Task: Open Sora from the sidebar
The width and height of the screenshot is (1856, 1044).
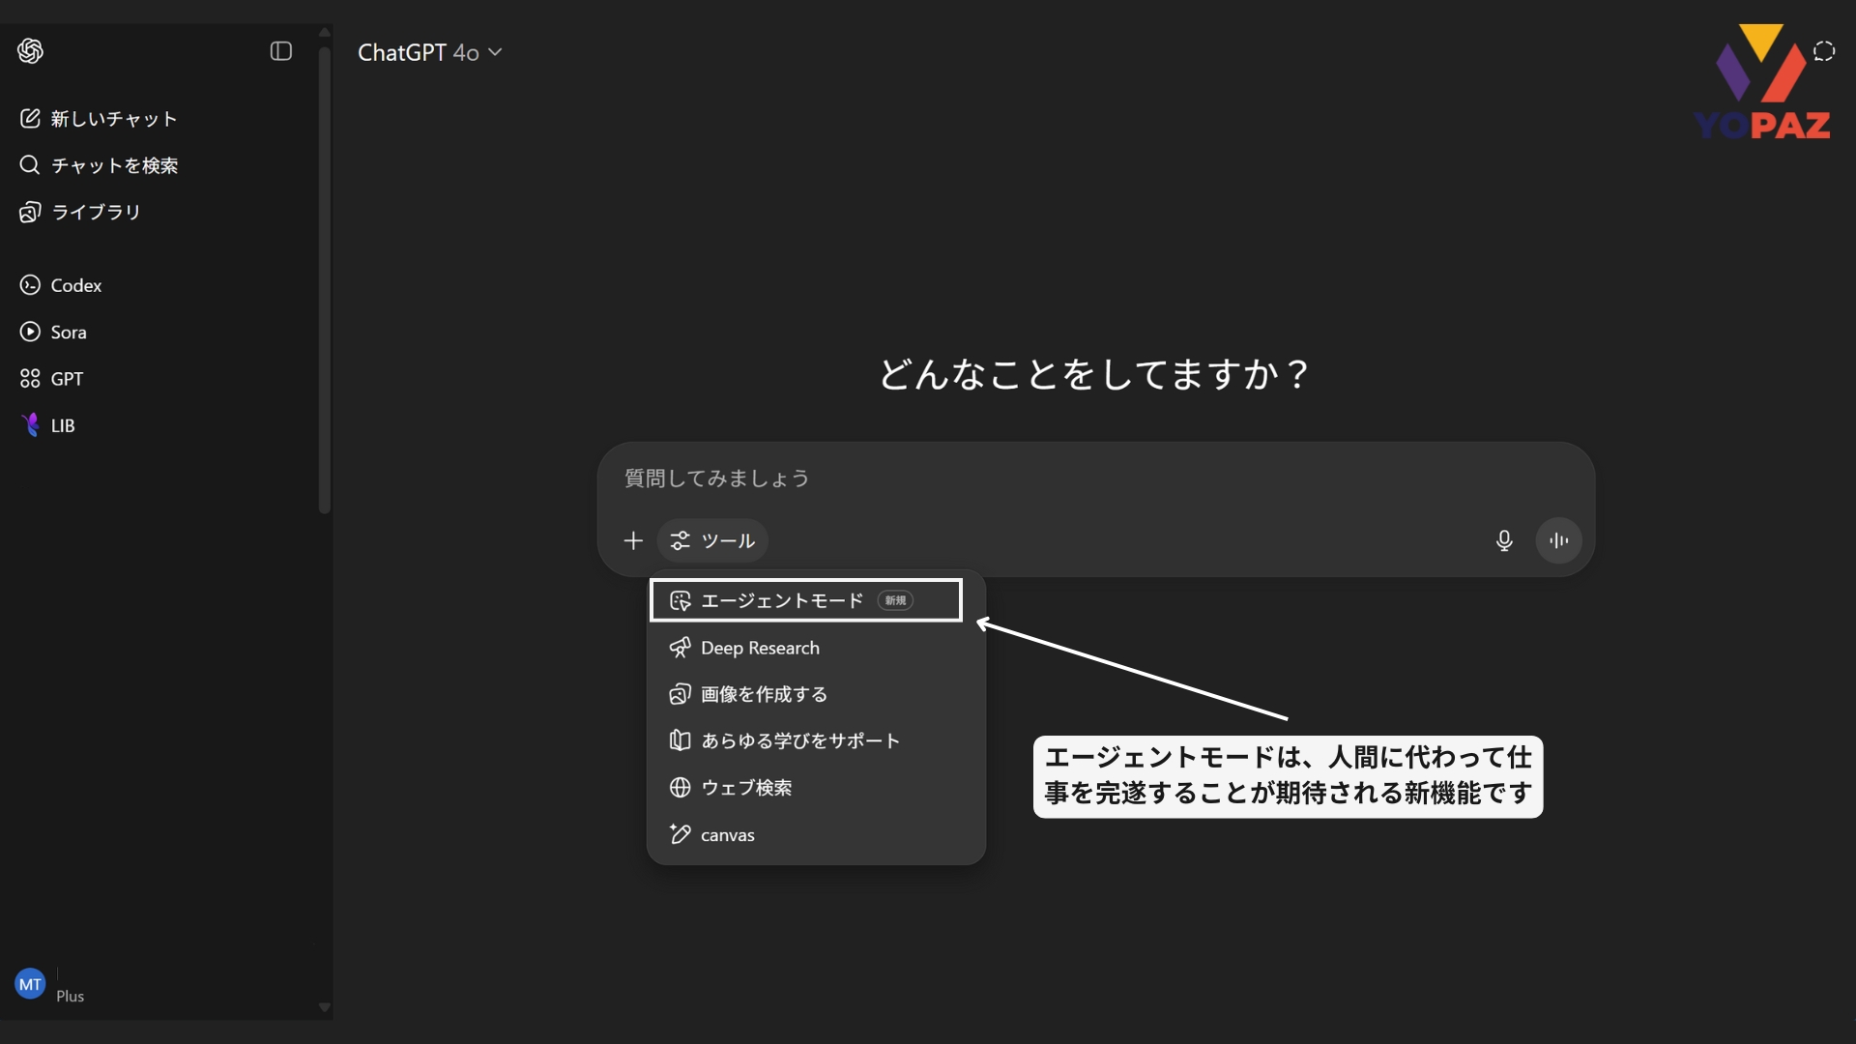Action: (53, 332)
